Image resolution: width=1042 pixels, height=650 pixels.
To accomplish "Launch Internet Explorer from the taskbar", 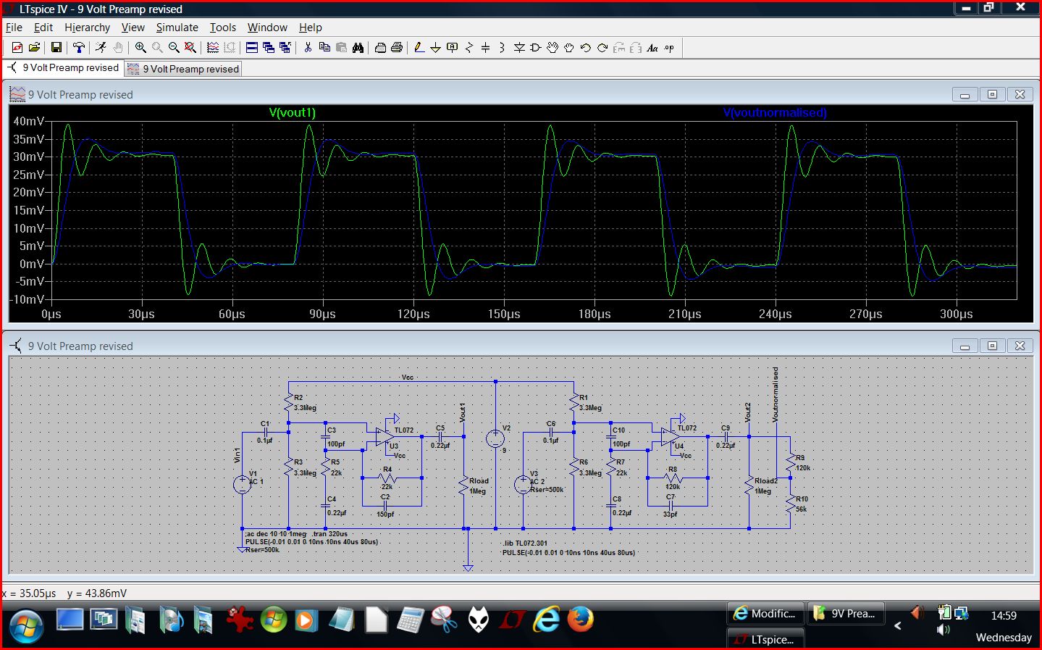I will (547, 620).
